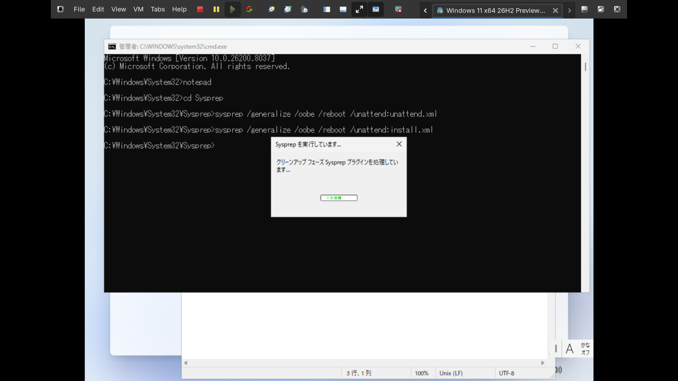Open the Edit menu
Image resolution: width=678 pixels, height=381 pixels.
[x=98, y=9]
